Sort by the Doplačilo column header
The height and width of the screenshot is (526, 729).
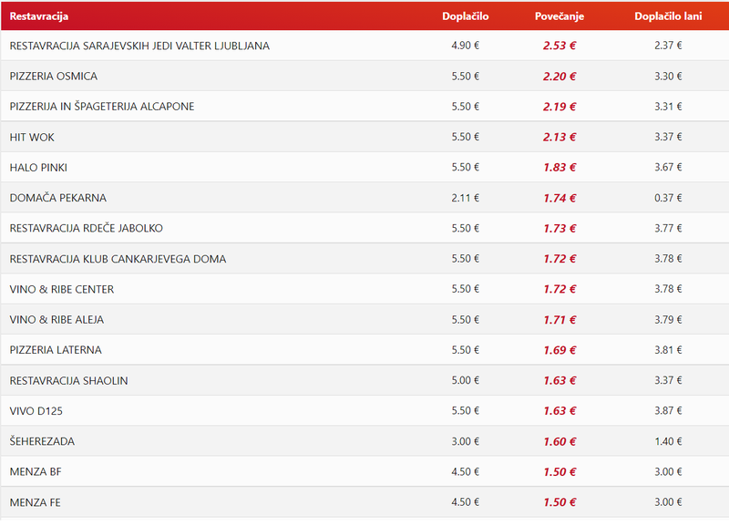click(466, 16)
